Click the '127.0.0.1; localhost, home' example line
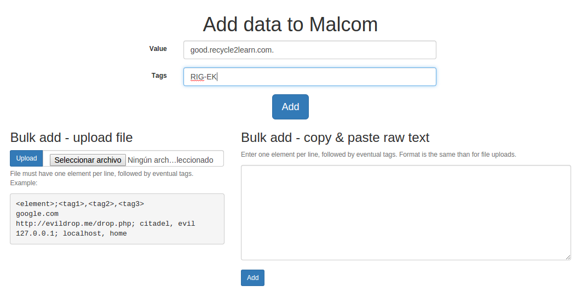587x297 pixels. [71, 233]
